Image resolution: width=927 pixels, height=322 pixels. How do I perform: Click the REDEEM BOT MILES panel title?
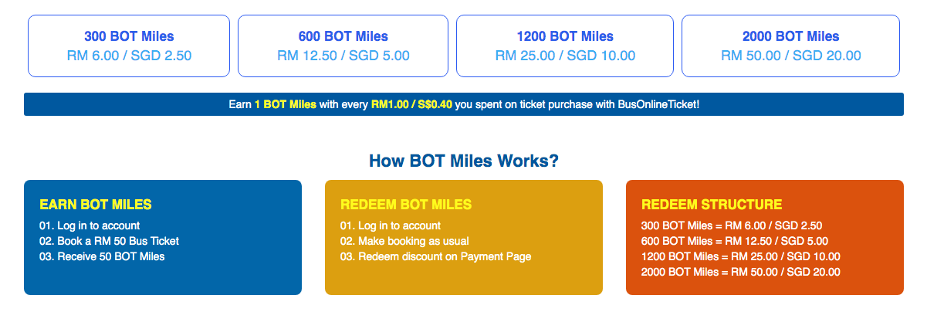pos(406,205)
